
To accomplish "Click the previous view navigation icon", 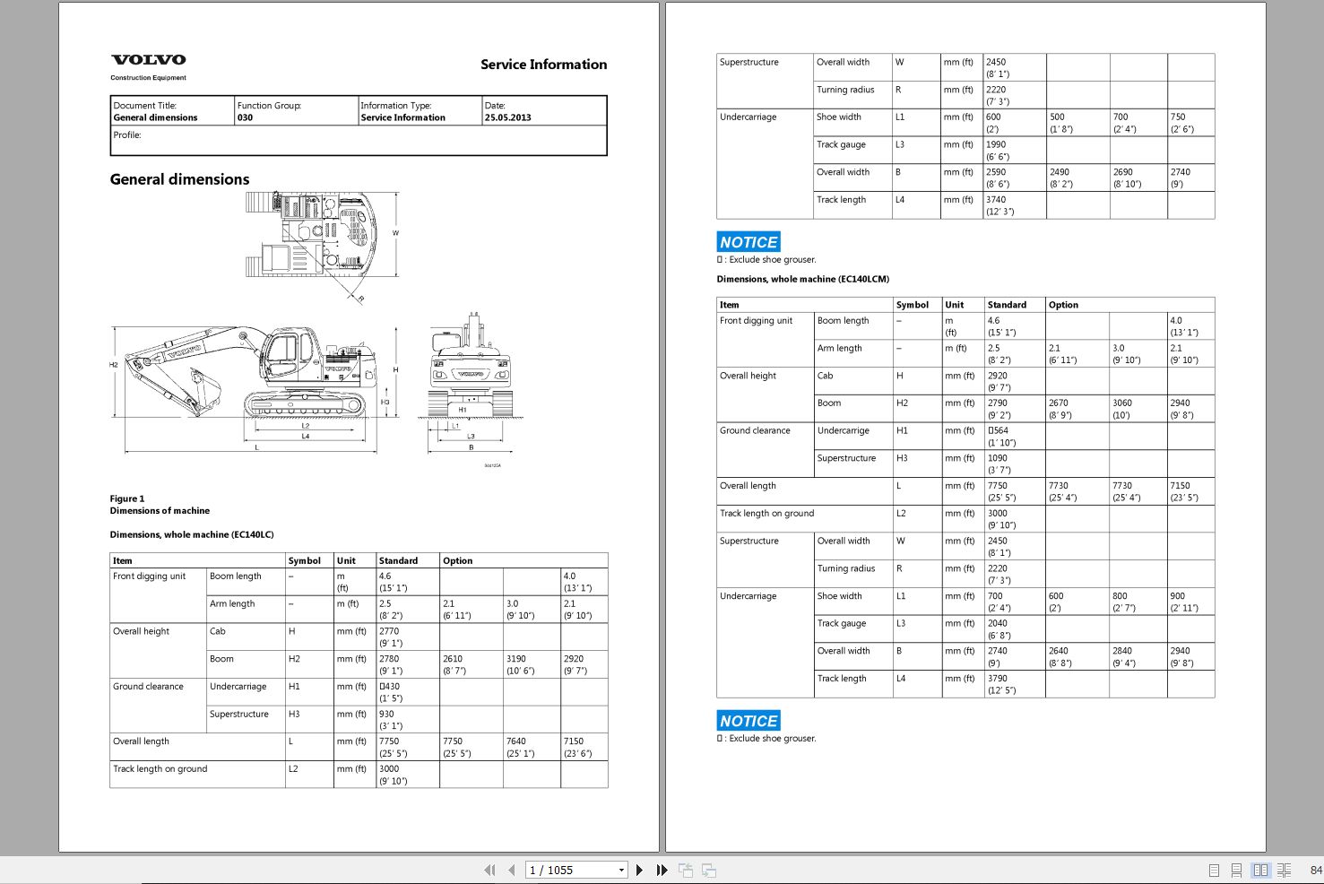I will pyautogui.click(x=686, y=870).
